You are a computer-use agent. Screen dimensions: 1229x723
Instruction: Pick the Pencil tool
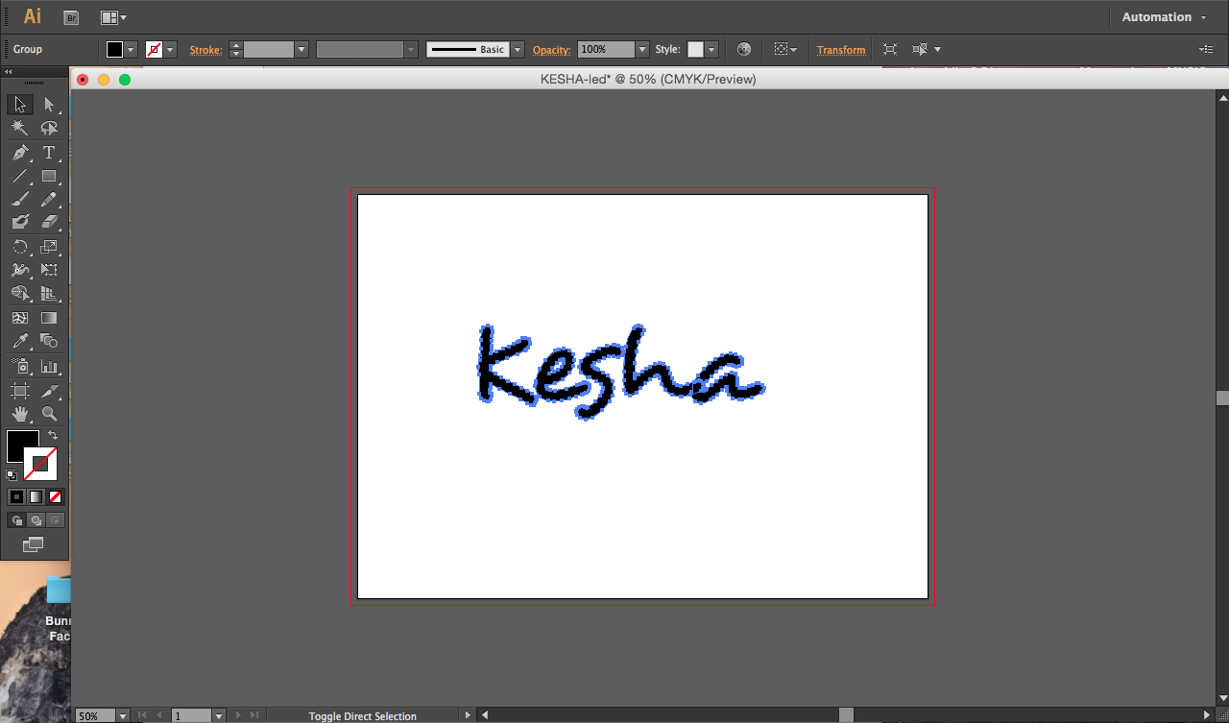pyautogui.click(x=49, y=199)
